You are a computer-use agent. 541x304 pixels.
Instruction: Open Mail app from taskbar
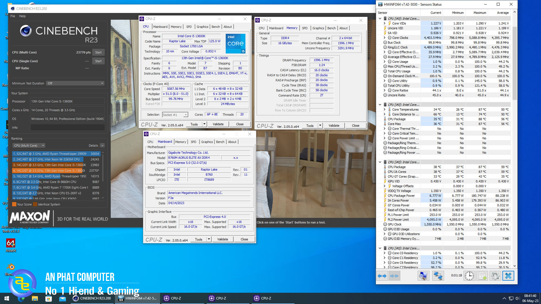pyautogui.click(x=62, y=298)
